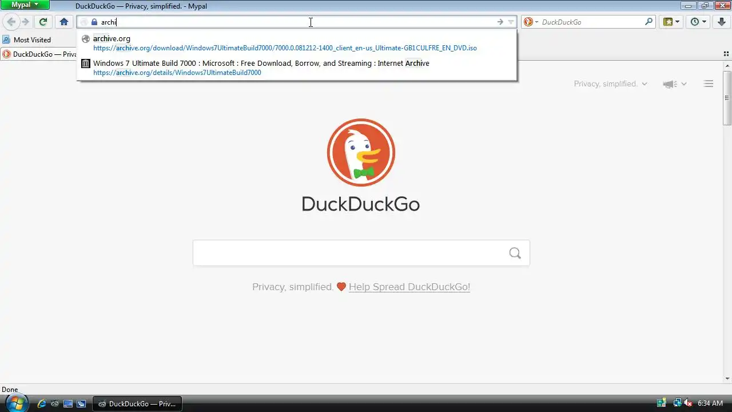The width and height of the screenshot is (732, 412).
Task: Choose the DuckDuckGo search engine icon
Action: (x=530, y=22)
